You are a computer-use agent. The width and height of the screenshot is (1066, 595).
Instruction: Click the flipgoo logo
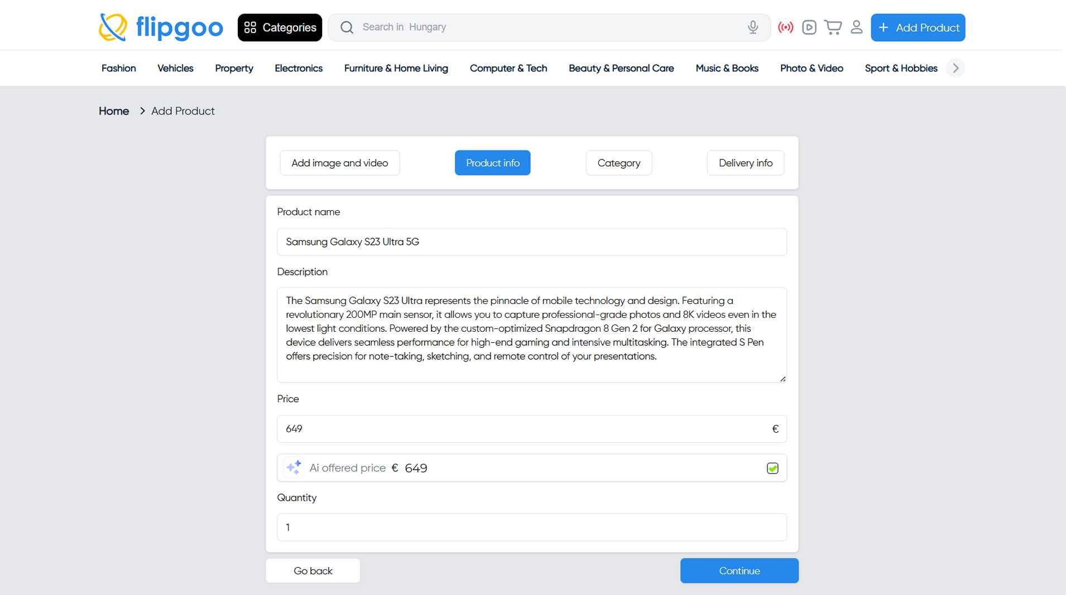(x=161, y=27)
